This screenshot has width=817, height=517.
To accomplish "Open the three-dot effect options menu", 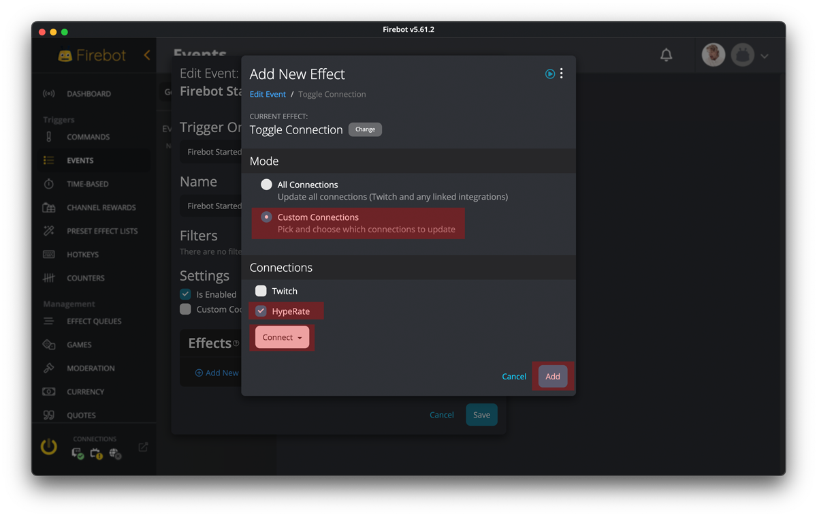I will 562,74.
